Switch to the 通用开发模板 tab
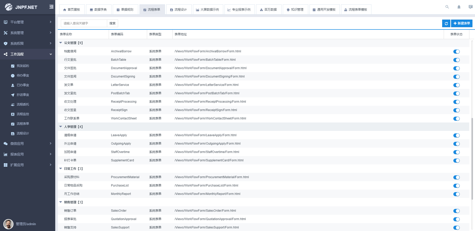 point(324,10)
